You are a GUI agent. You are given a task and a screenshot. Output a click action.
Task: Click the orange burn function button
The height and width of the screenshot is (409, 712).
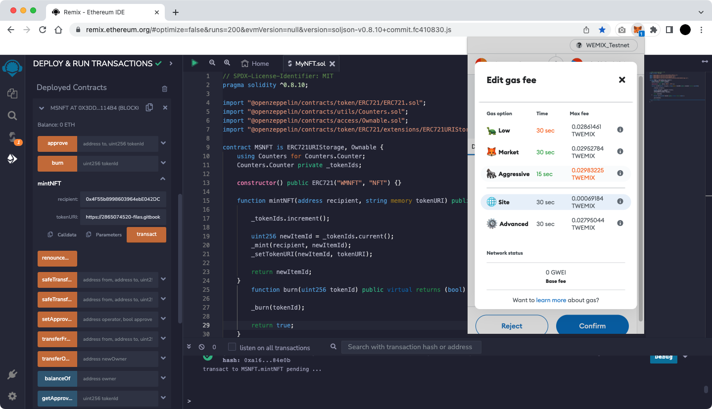coord(57,163)
